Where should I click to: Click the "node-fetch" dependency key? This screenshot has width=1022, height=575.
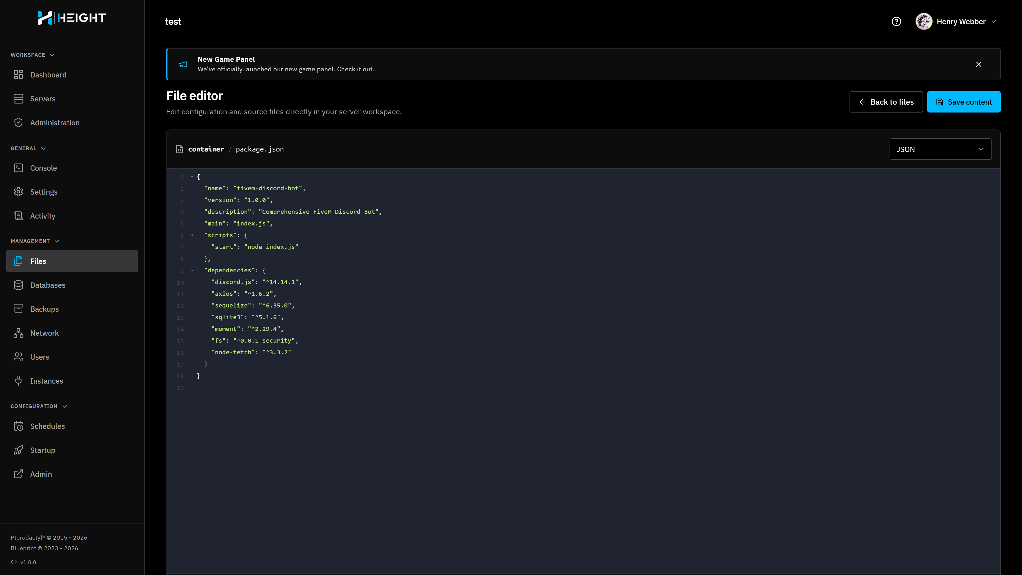coord(233,352)
